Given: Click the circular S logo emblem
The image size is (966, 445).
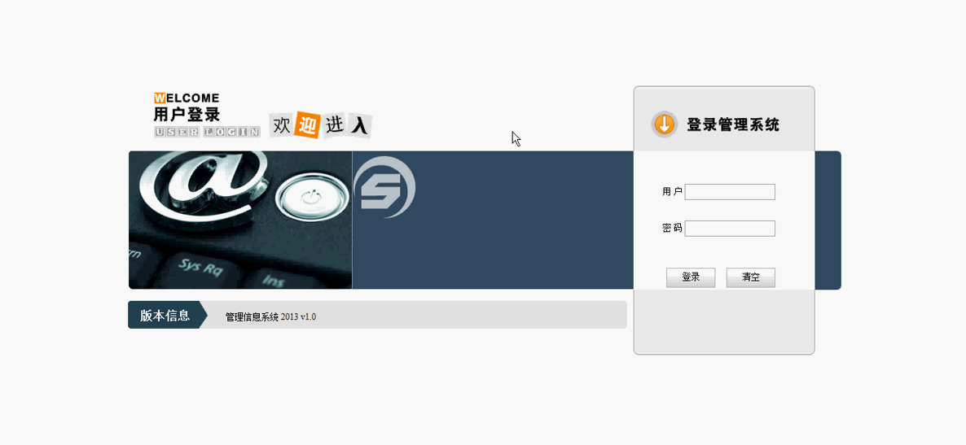Looking at the screenshot, I should point(384,187).
